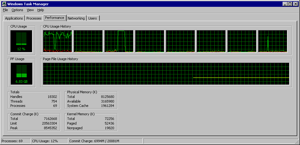
Task: Click the window resize grip
Action: click(x=296, y=141)
